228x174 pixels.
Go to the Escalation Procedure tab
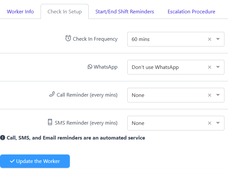tap(191, 11)
